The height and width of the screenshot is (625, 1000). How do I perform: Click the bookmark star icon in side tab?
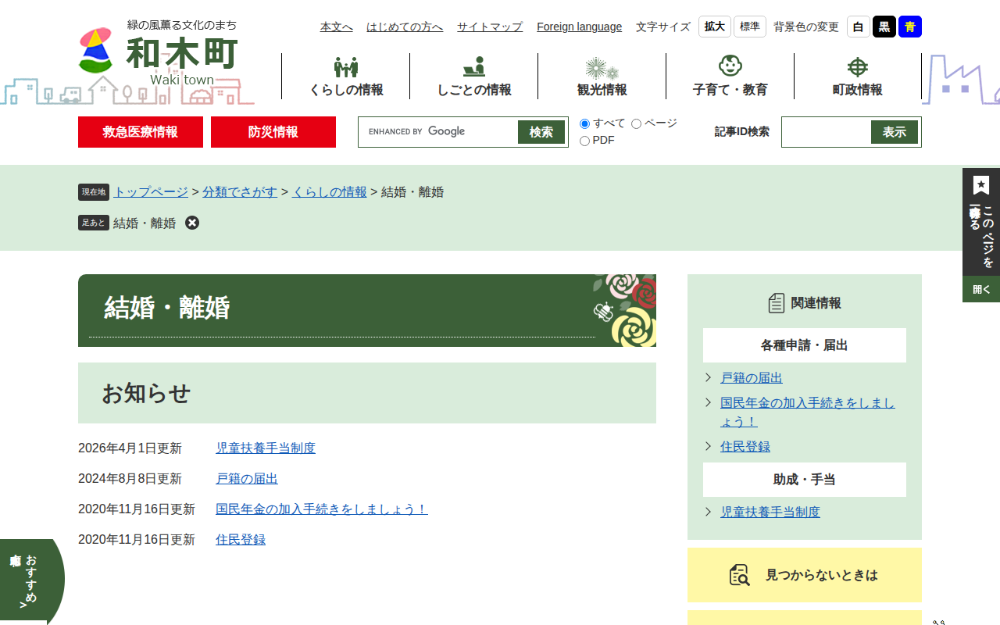point(981,185)
